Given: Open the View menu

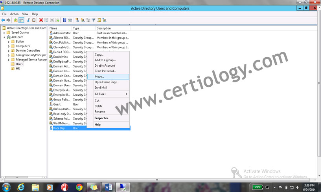Looking at the screenshot, I should [25, 14].
